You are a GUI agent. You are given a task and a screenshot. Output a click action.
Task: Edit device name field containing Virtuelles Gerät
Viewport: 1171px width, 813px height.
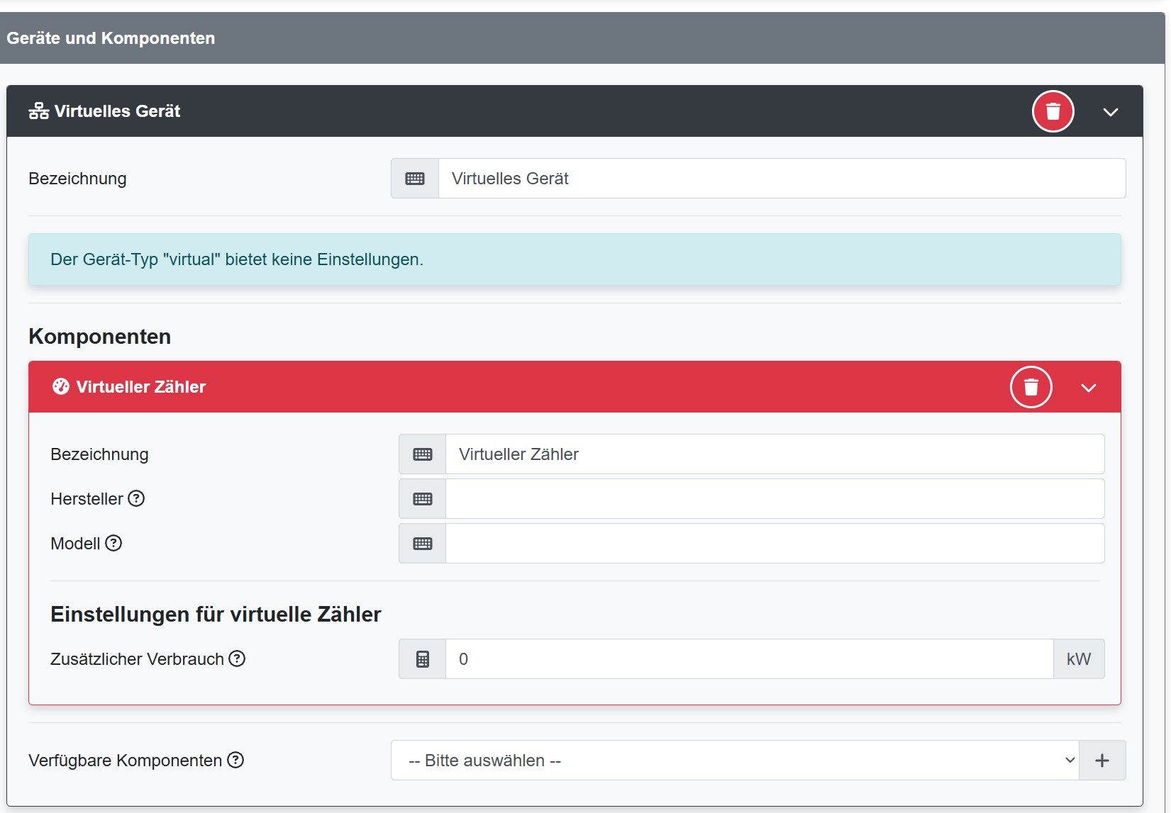782,179
